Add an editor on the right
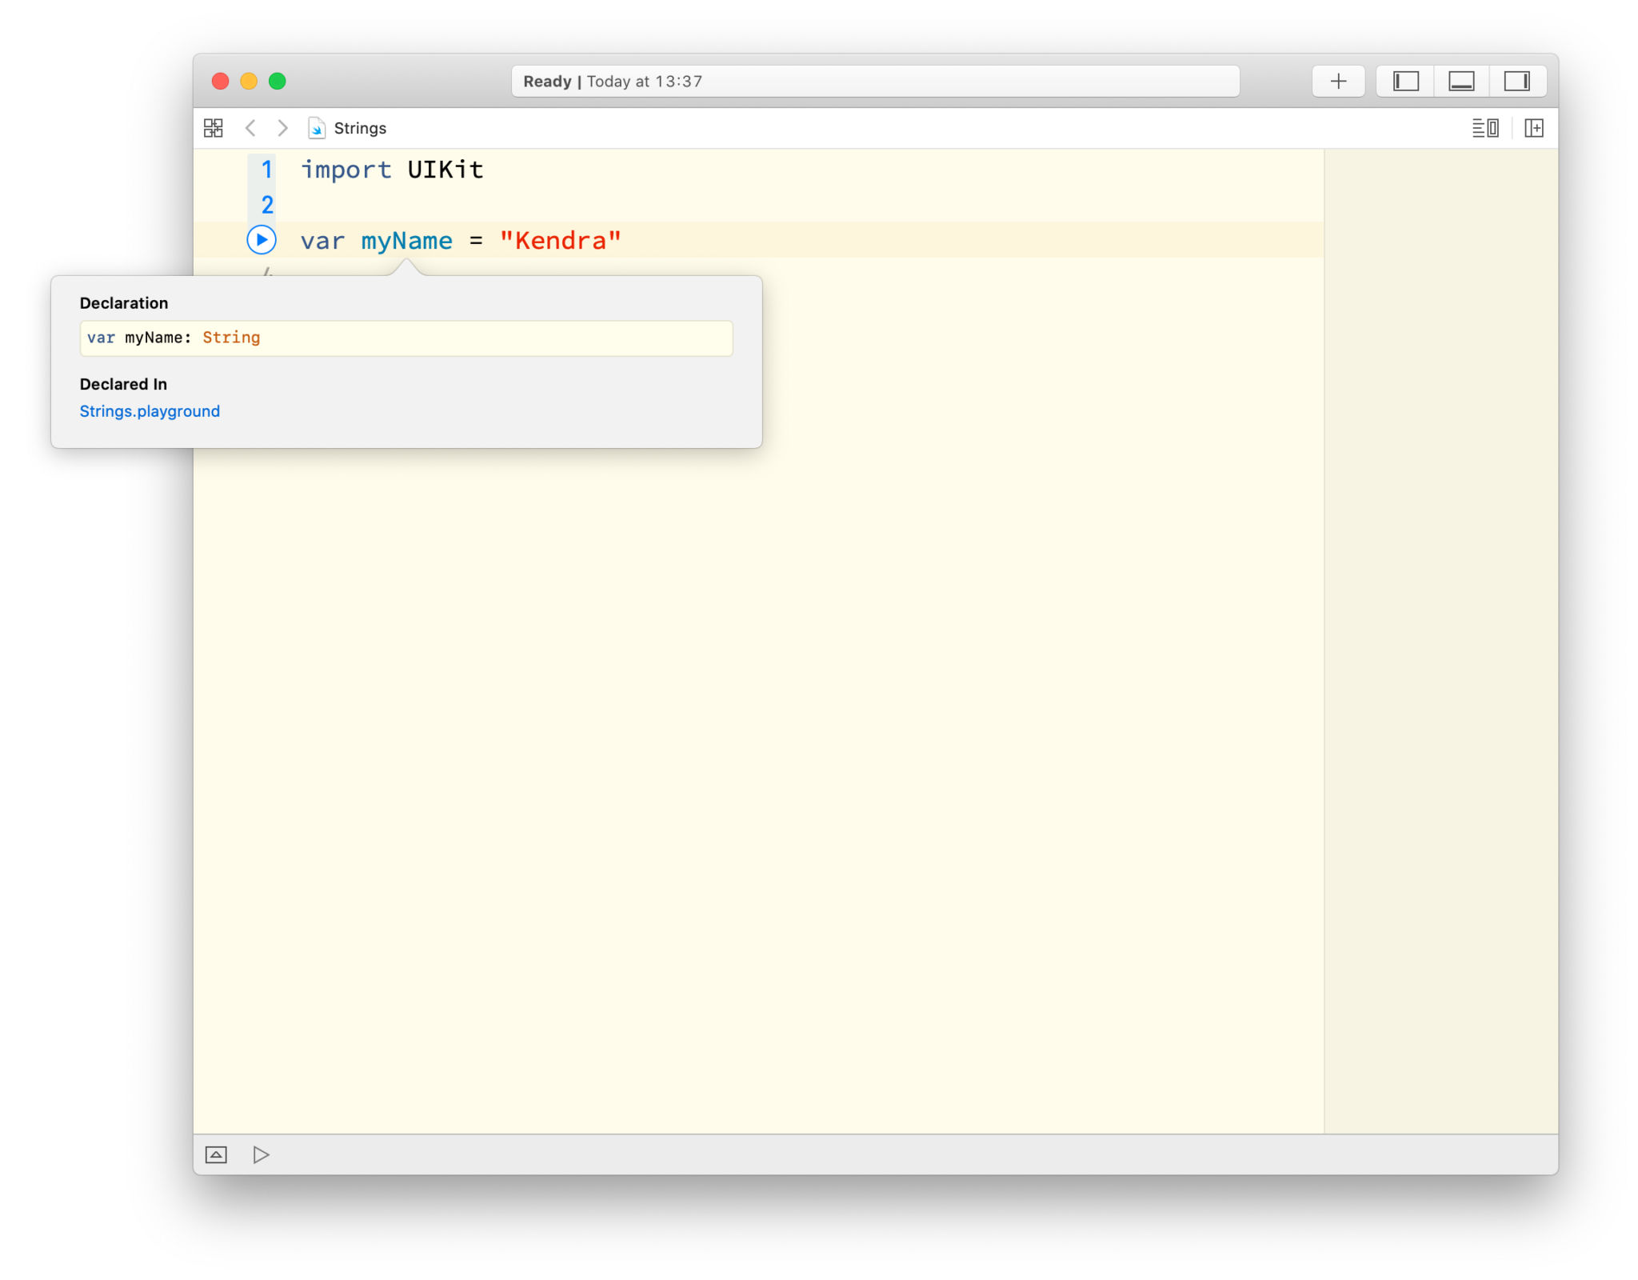Screen dimensions: 1638x1280 click(x=1534, y=128)
